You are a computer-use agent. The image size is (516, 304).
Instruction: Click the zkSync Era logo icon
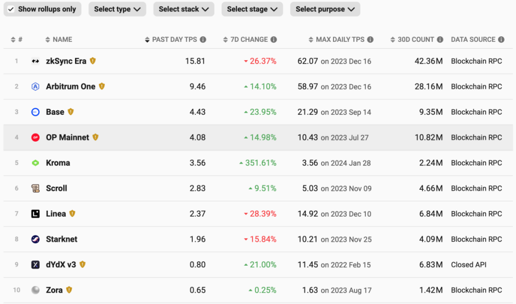tap(35, 61)
